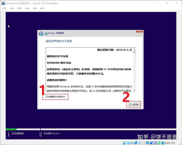
Task: Click the 下一步(N) button
Action: click(134, 104)
